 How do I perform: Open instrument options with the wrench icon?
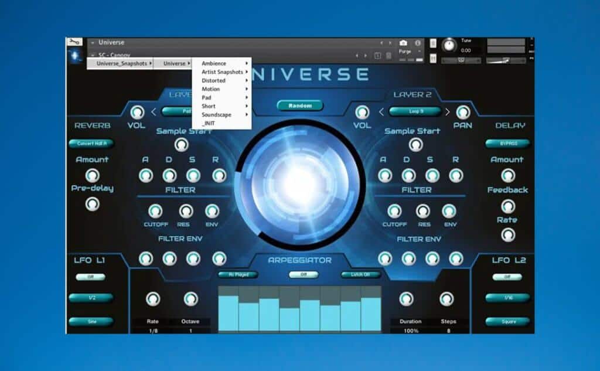(74, 42)
